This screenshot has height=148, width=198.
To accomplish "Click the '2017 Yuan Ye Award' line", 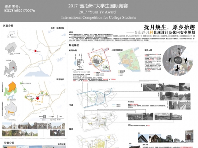I will pyautogui.click(x=98, y=12).
